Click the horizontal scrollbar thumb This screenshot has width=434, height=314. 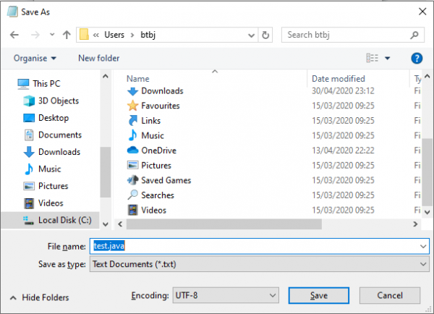pos(224,224)
